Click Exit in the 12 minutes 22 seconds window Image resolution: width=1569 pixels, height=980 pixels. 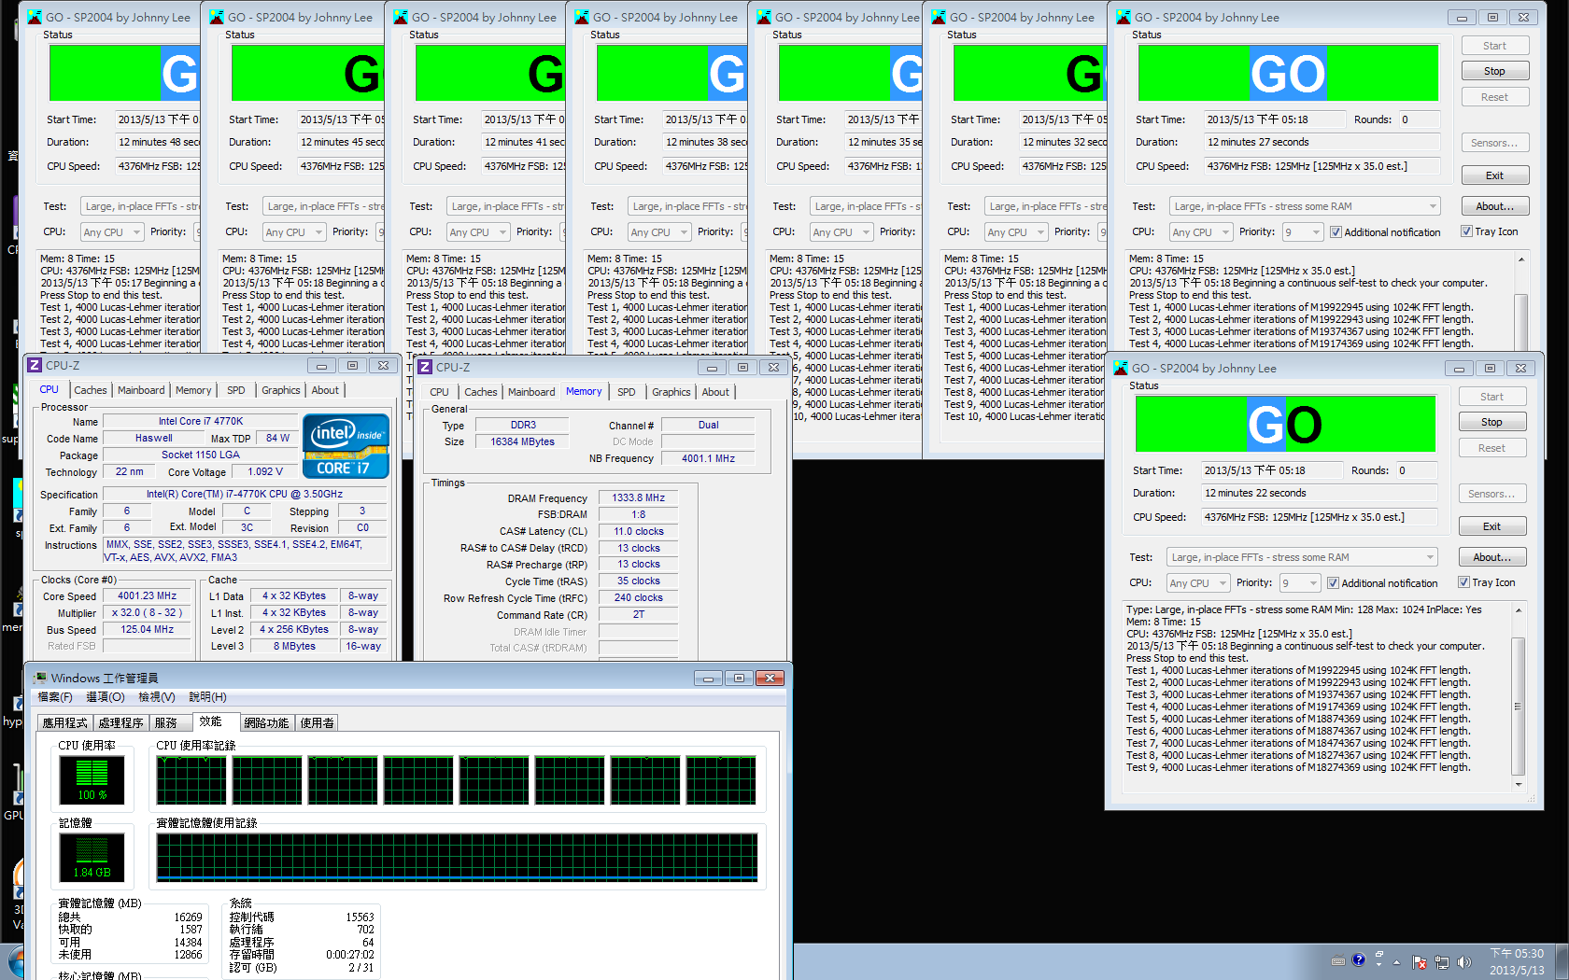click(1491, 526)
